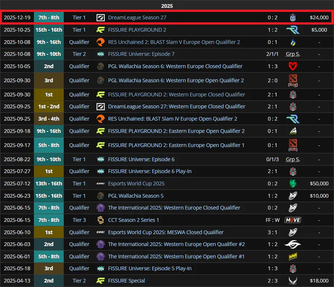
Task: Open RES Unchained 2: BLAST Slam V Europe Open Qualifier 2
Action: [174, 42]
